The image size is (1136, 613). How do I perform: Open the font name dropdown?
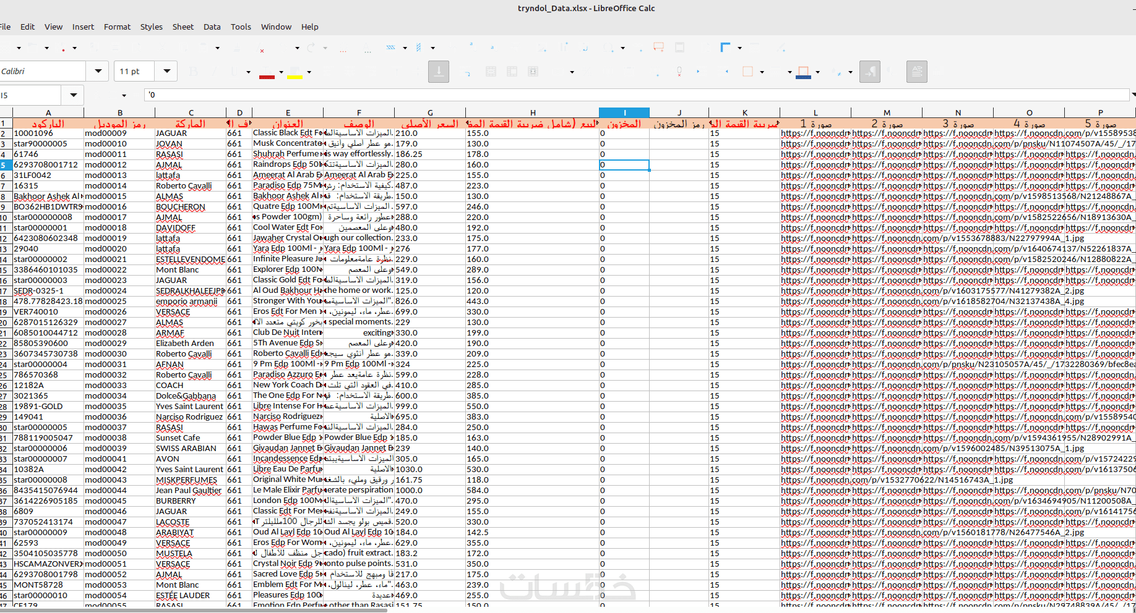click(x=98, y=72)
